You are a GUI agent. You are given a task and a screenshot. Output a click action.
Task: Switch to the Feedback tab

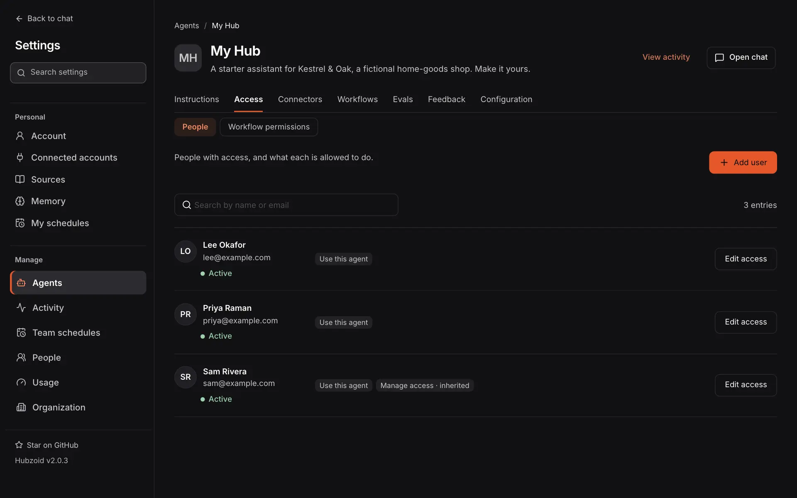[x=447, y=99]
